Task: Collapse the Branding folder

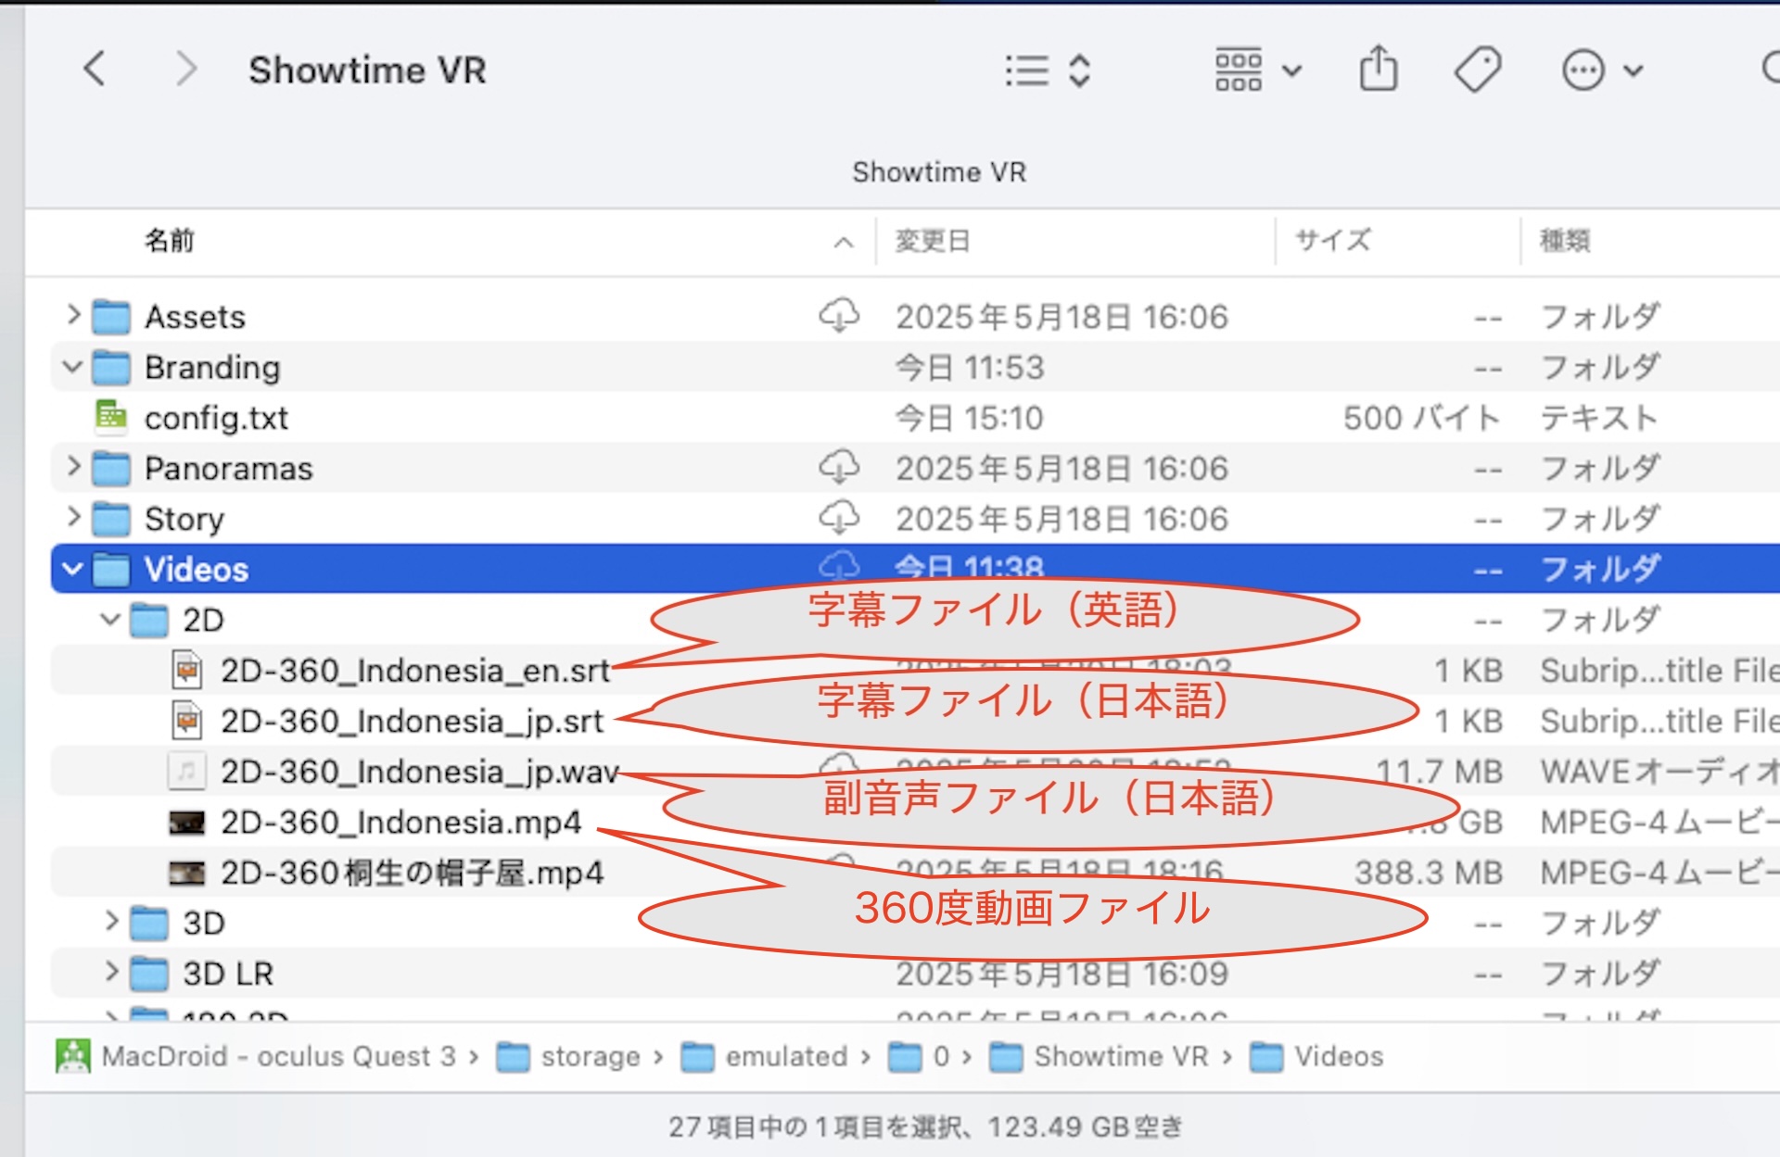Action: (73, 367)
